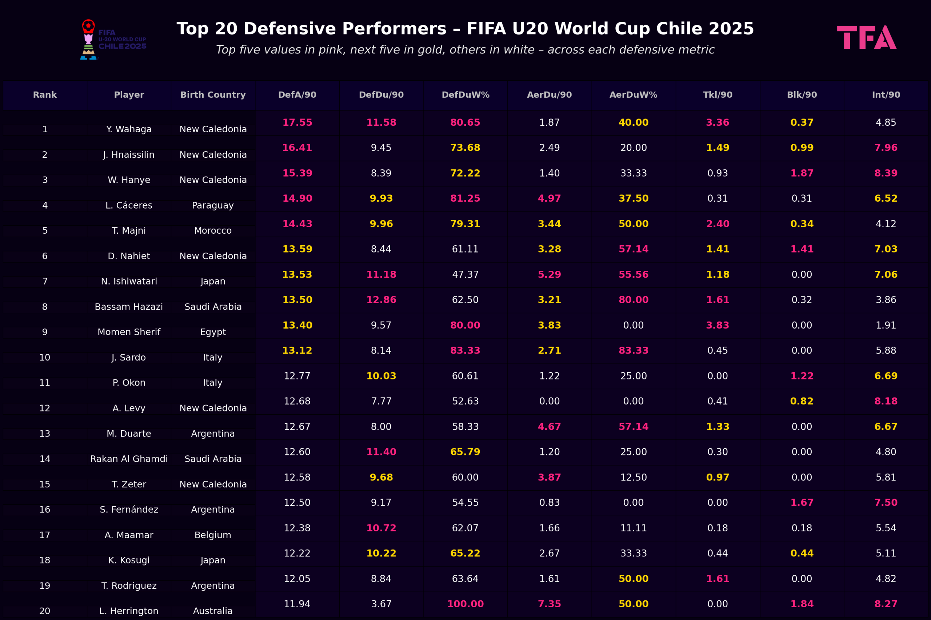Click the DefDu/90 column header

pyautogui.click(x=381, y=95)
